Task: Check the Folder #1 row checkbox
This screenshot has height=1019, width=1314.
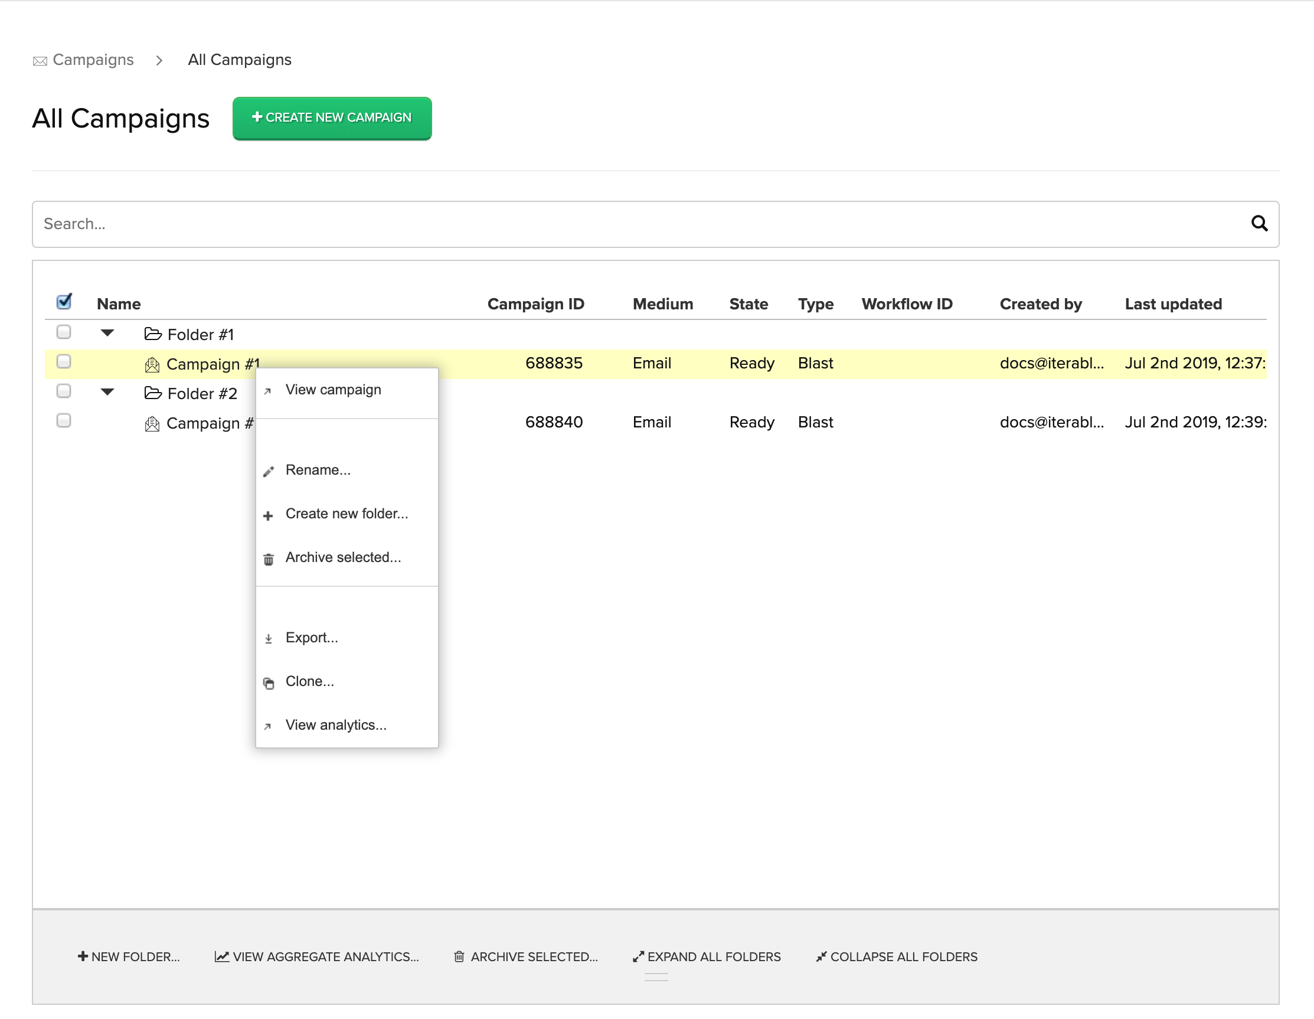Action: coord(64,332)
